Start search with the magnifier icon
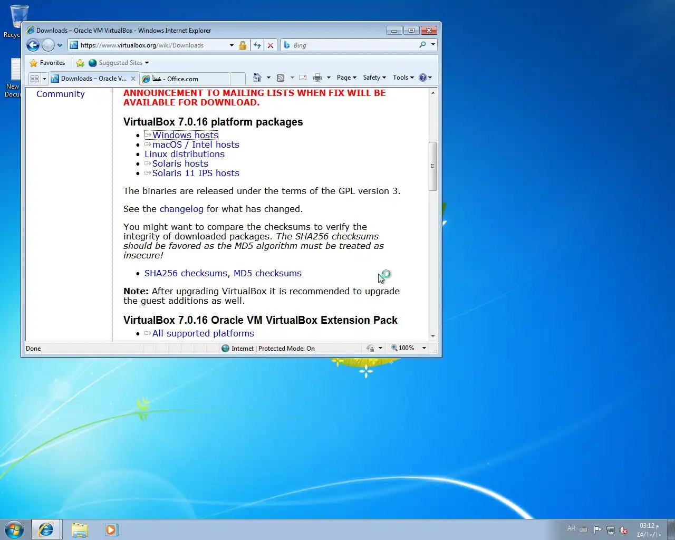The image size is (675, 540). [422, 45]
